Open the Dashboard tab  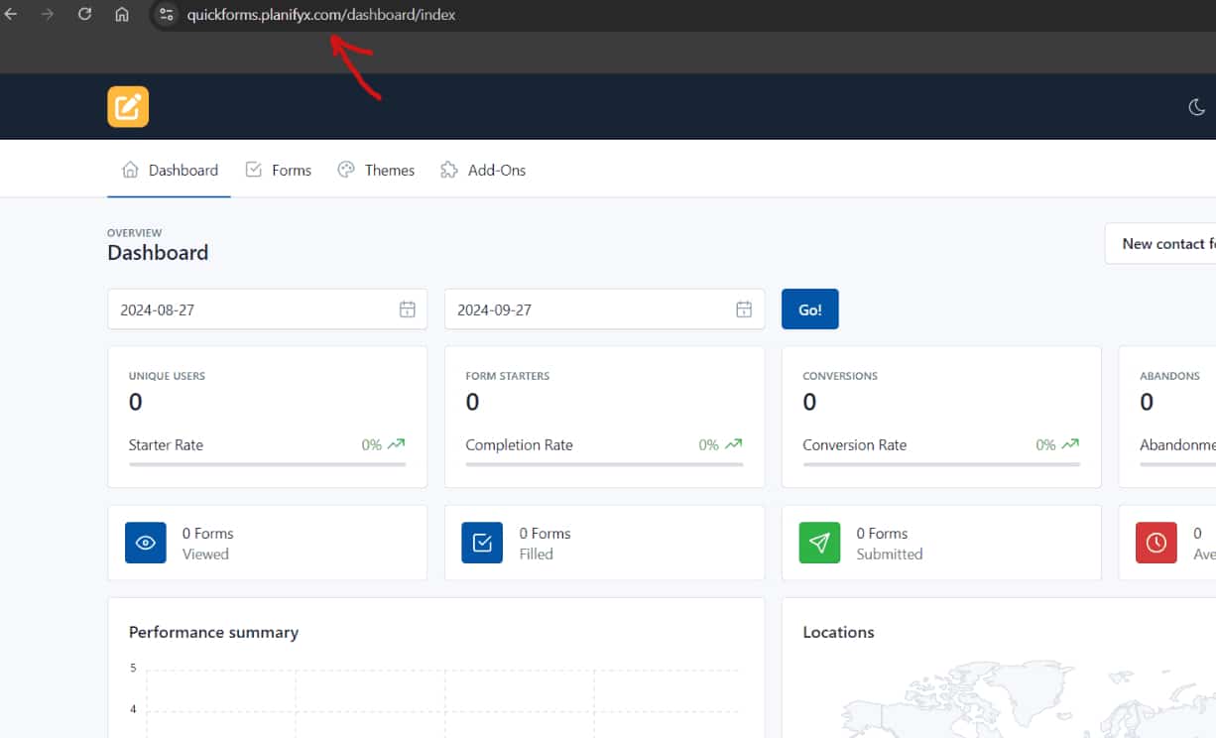tap(170, 171)
